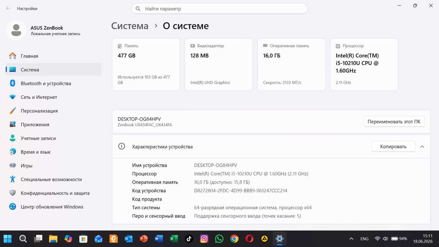Open the Главная page
The image size is (439, 247).
tap(54, 56)
